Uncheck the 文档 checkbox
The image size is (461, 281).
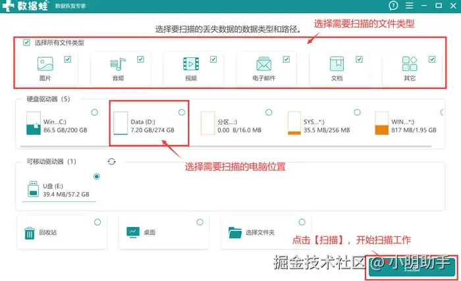[x=360, y=59]
